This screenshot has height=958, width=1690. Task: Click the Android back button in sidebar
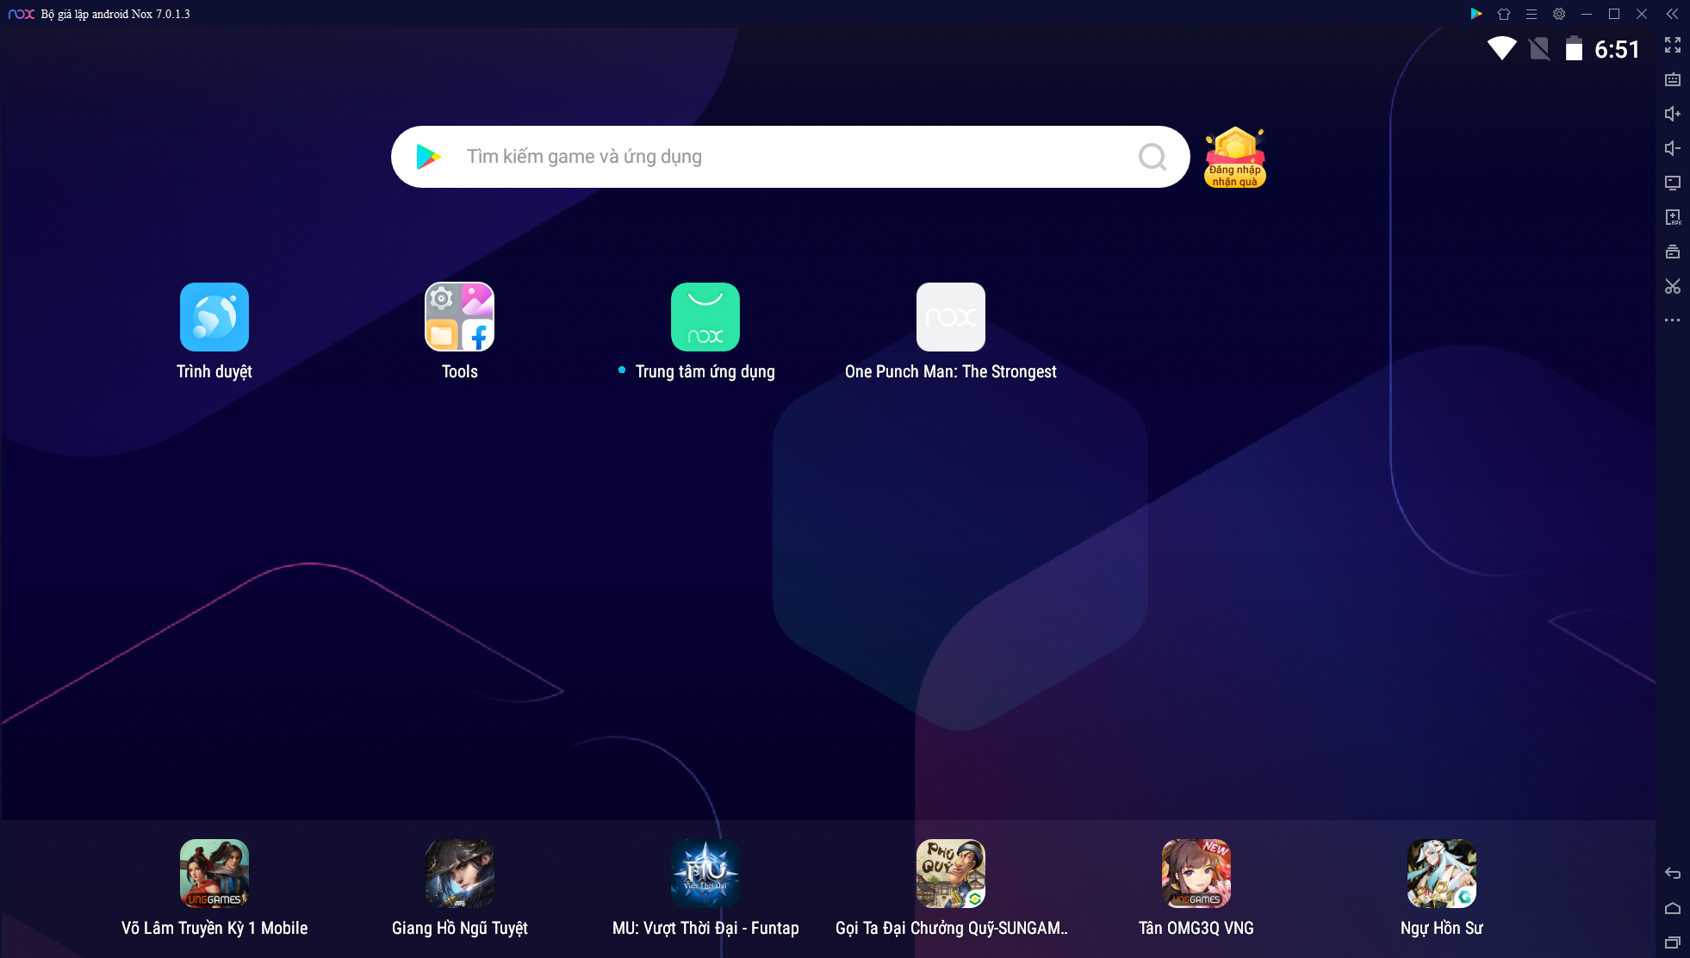click(x=1673, y=874)
